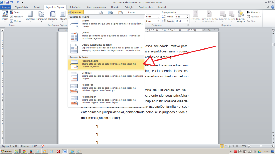Image resolution: width=275 pixels, height=154 pixels.
Task: Click the Windows Iniciar start button
Action: pos(6,151)
